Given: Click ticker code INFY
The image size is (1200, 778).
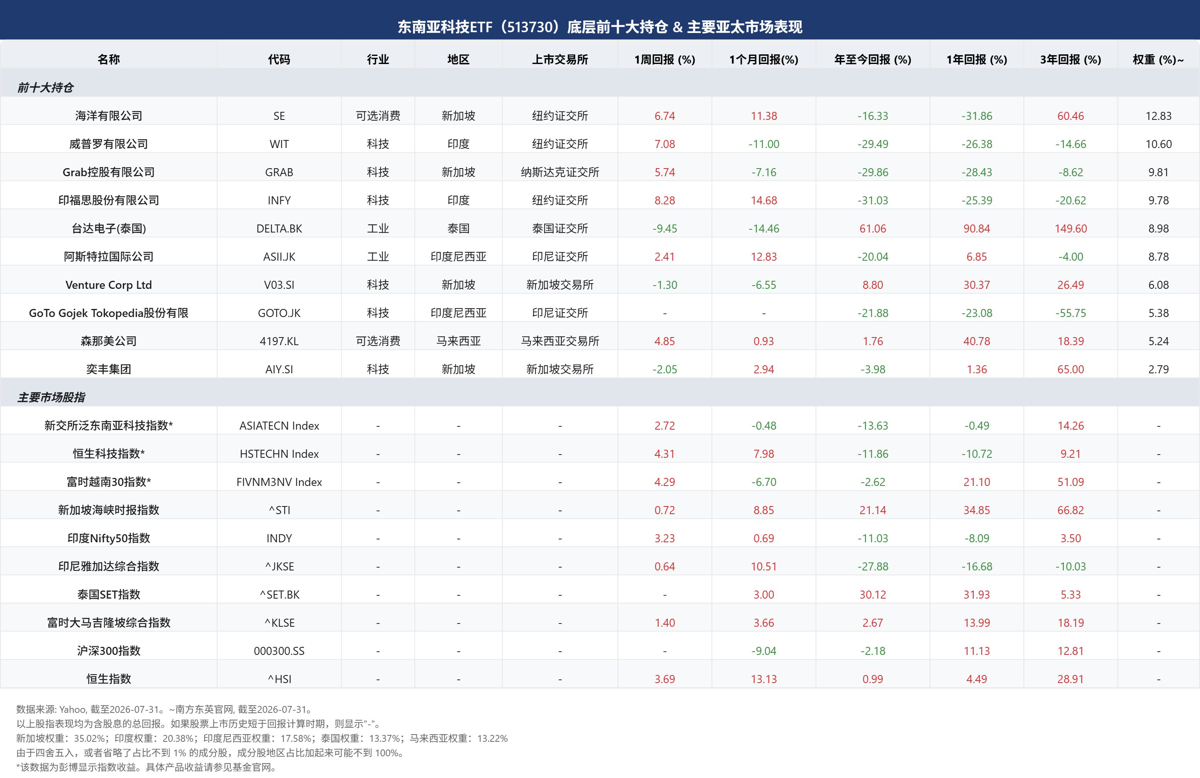Looking at the screenshot, I should [x=279, y=201].
